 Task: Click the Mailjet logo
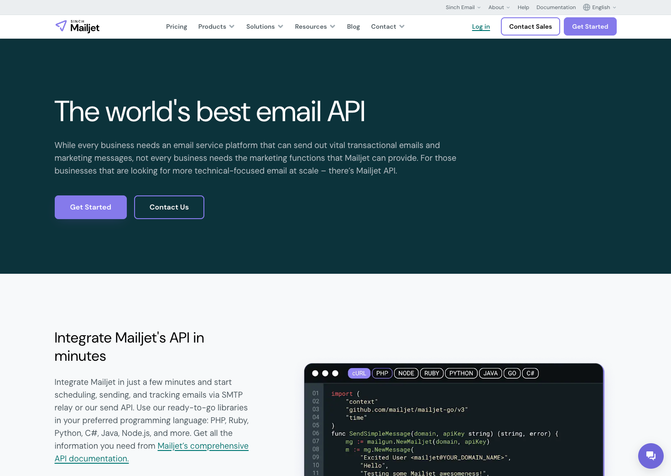[x=77, y=26]
